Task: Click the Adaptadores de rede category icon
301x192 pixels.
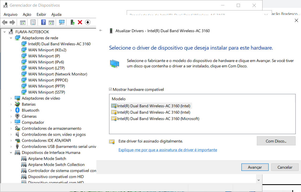Action: (x=17, y=38)
